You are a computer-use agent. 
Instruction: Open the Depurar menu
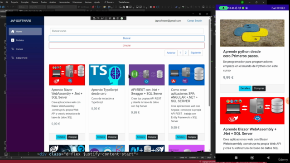34,2
